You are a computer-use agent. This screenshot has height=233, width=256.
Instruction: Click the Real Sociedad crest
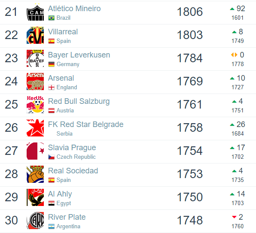coord(35,174)
